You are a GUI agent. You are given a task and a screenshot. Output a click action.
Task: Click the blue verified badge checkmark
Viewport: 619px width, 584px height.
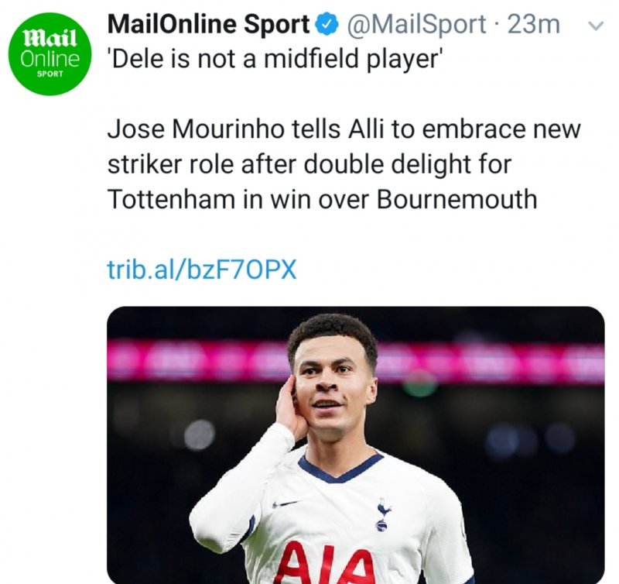pyautogui.click(x=327, y=24)
